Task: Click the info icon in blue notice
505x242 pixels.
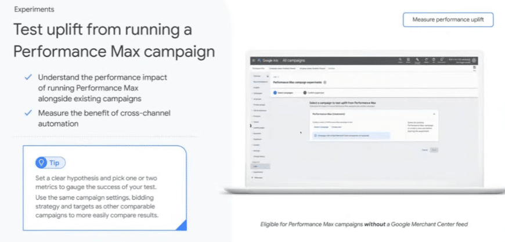Action: 315,135
